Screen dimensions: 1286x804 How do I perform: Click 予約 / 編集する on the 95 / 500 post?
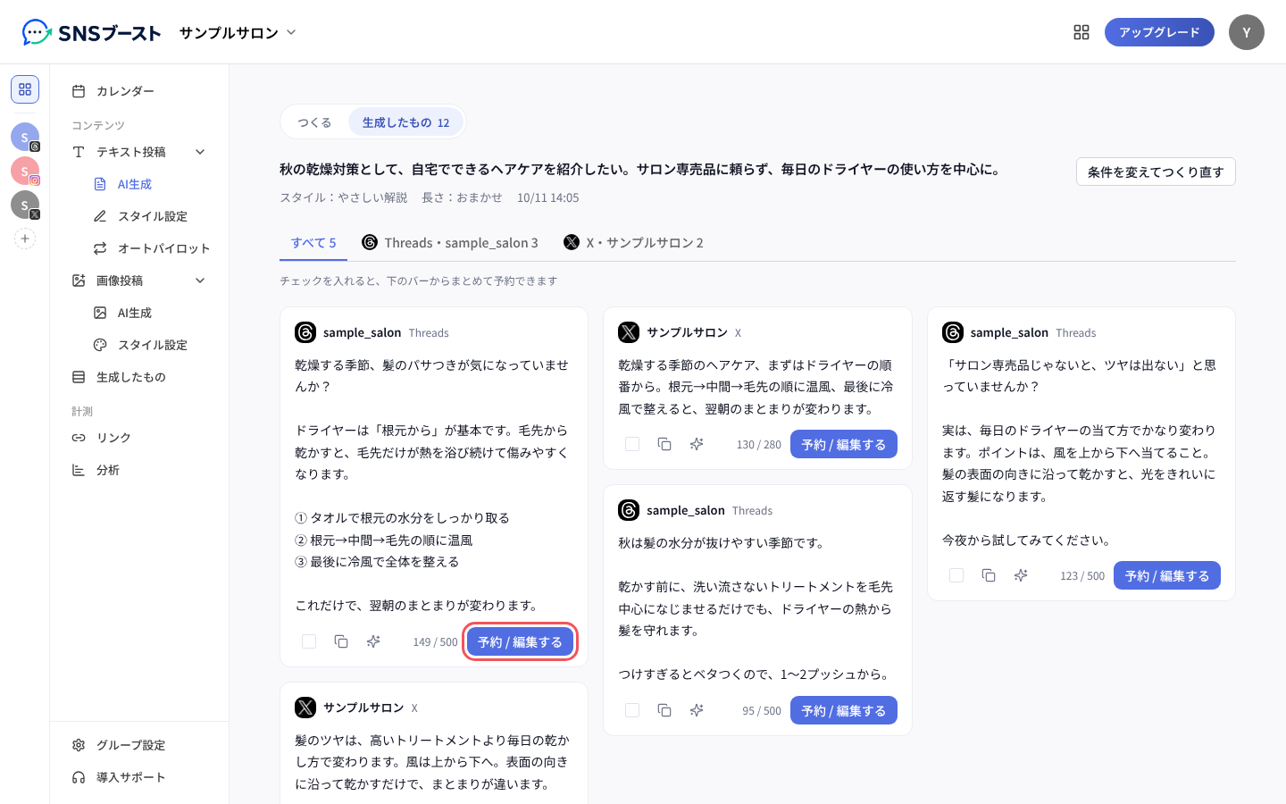click(x=844, y=710)
